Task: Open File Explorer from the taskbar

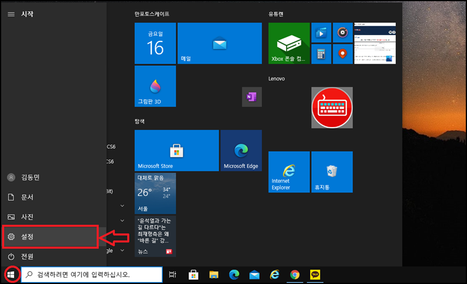Action: click(214, 275)
